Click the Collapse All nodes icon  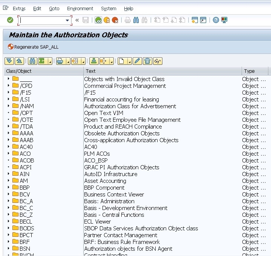(19, 61)
